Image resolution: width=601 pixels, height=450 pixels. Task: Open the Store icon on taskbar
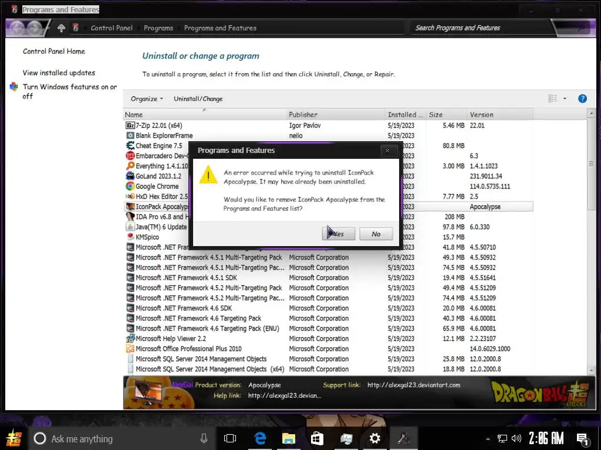317,438
